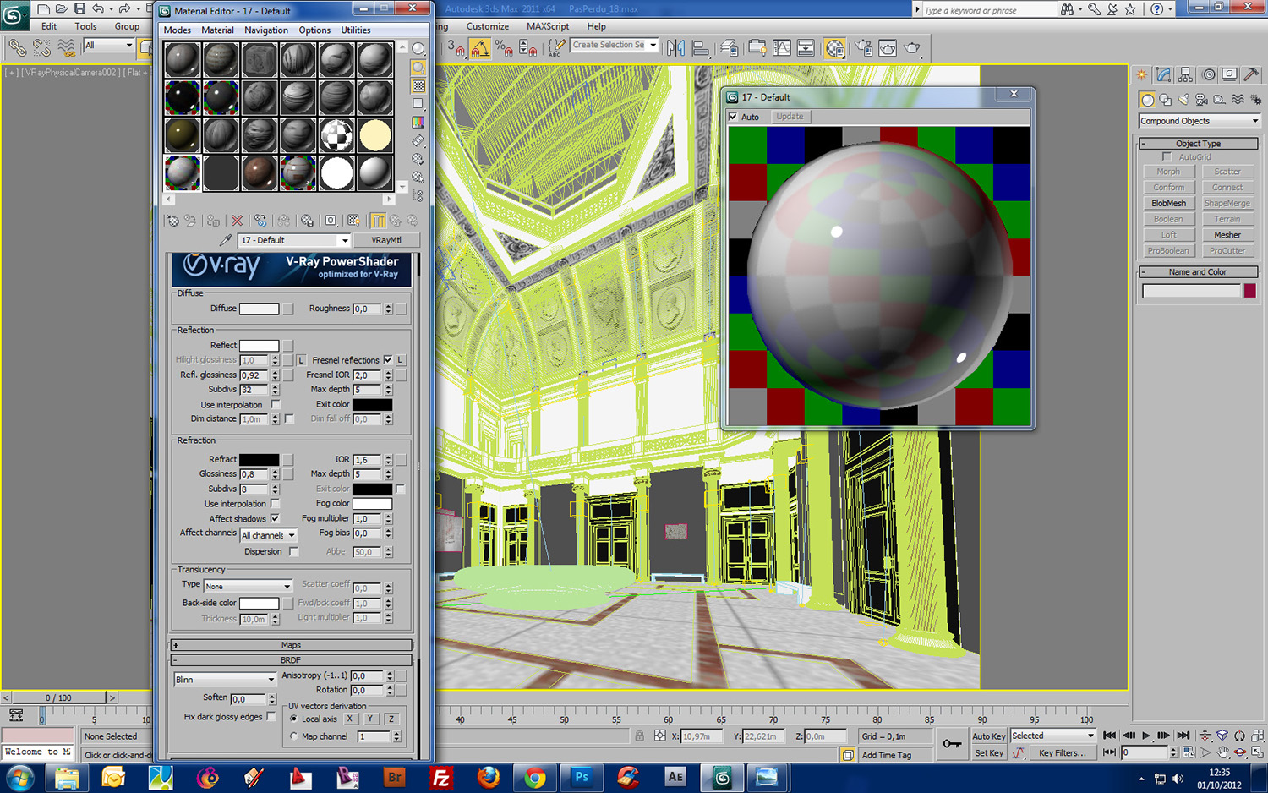Toggle material preview Background checker icon

click(418, 86)
